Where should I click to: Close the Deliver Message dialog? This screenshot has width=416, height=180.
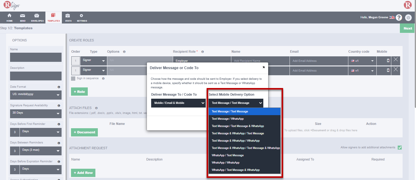coord(264,67)
